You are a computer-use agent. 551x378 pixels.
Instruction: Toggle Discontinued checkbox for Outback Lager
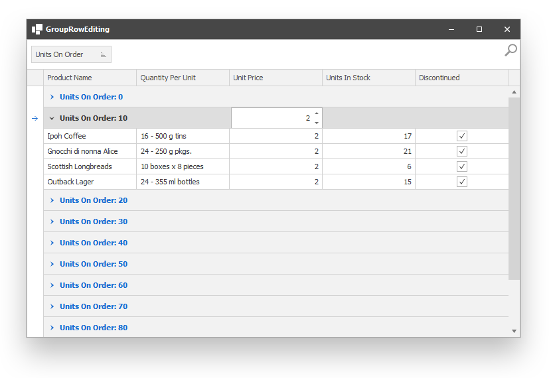(462, 182)
